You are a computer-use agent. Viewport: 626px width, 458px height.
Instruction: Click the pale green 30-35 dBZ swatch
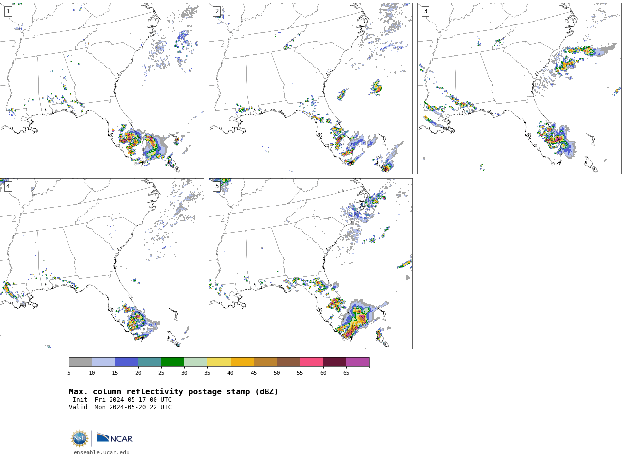[196, 362]
